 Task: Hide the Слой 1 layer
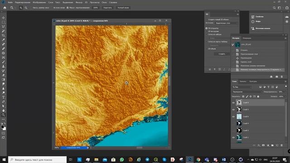[x=233, y=138]
